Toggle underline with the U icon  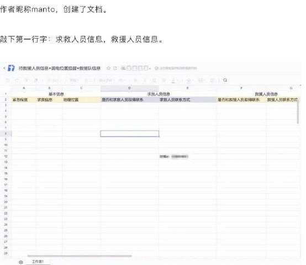point(154,81)
